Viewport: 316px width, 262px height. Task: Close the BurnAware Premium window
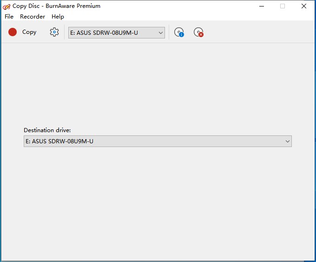click(x=303, y=6)
